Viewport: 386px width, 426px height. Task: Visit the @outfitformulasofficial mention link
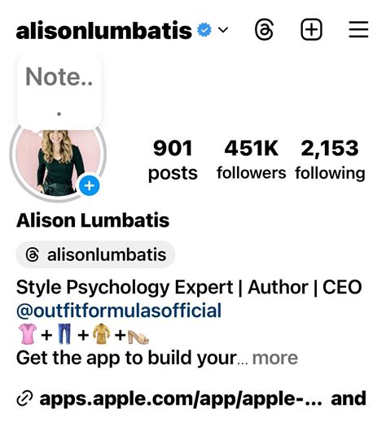click(119, 311)
